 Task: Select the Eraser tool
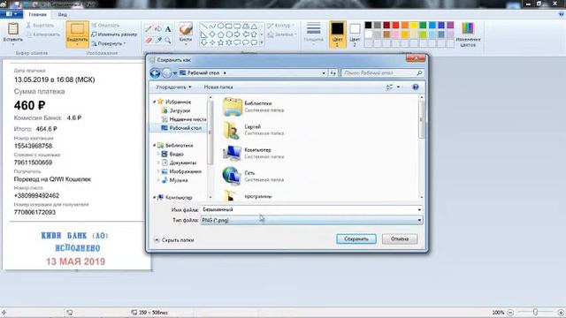[149, 41]
